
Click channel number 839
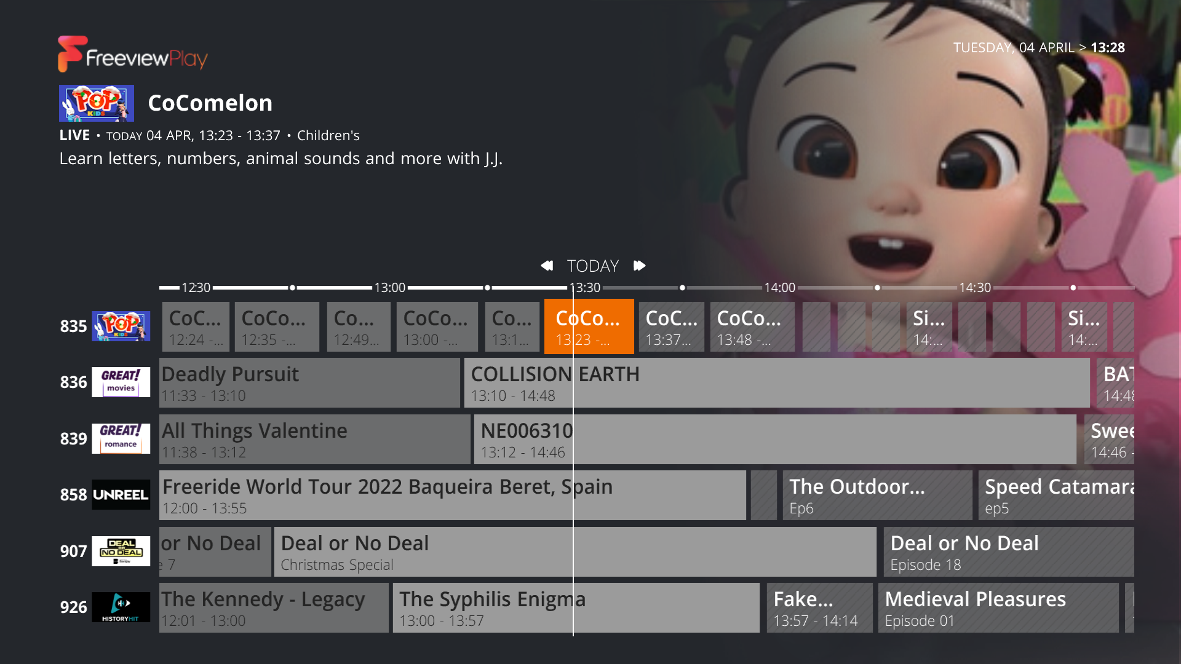pyautogui.click(x=73, y=439)
